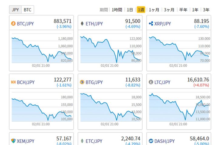Switch to JPY currency tab
217x145 pixels.
tap(15, 10)
